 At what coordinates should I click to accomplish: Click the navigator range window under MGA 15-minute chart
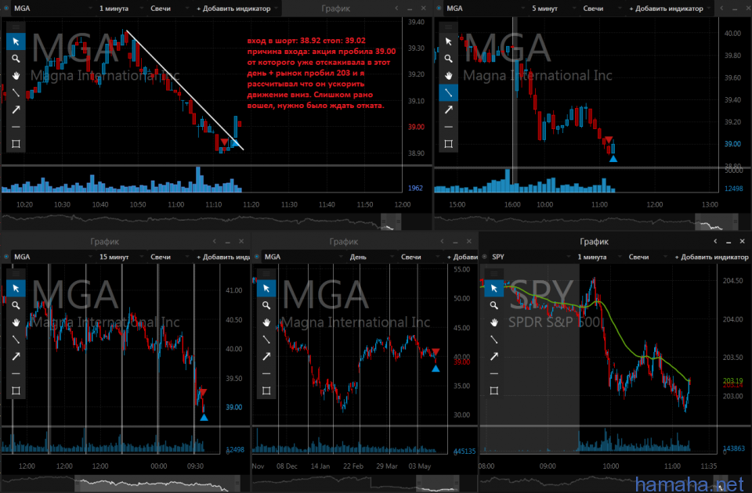[157, 483]
